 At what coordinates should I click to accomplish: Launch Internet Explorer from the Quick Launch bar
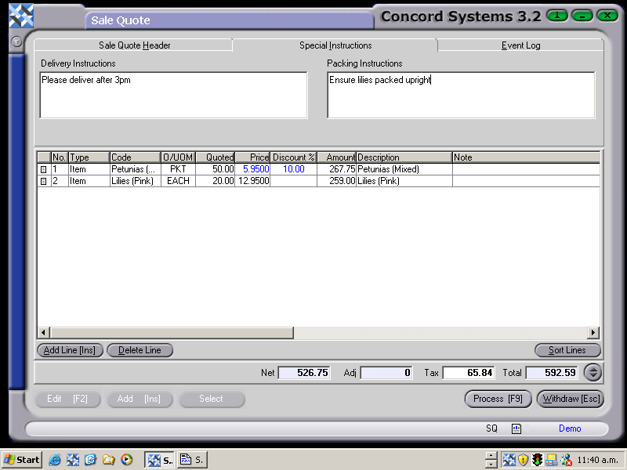click(53, 460)
